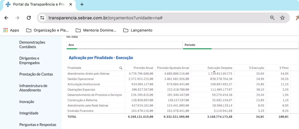Click total Previsão Anual 9.268.131.619,00
Viewport: 299px width, 129px height.
tap(141, 117)
